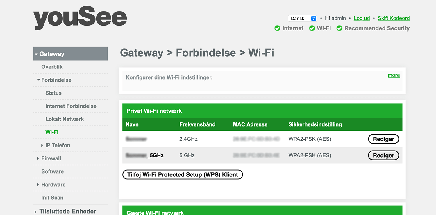Open the Overblik page

click(52, 67)
